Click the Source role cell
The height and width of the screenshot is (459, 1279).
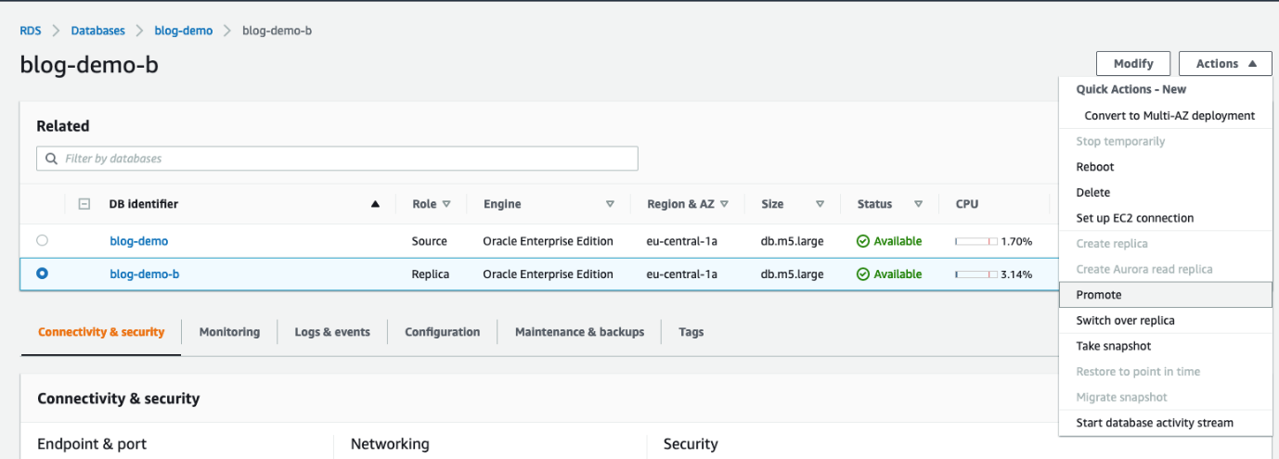coord(430,241)
